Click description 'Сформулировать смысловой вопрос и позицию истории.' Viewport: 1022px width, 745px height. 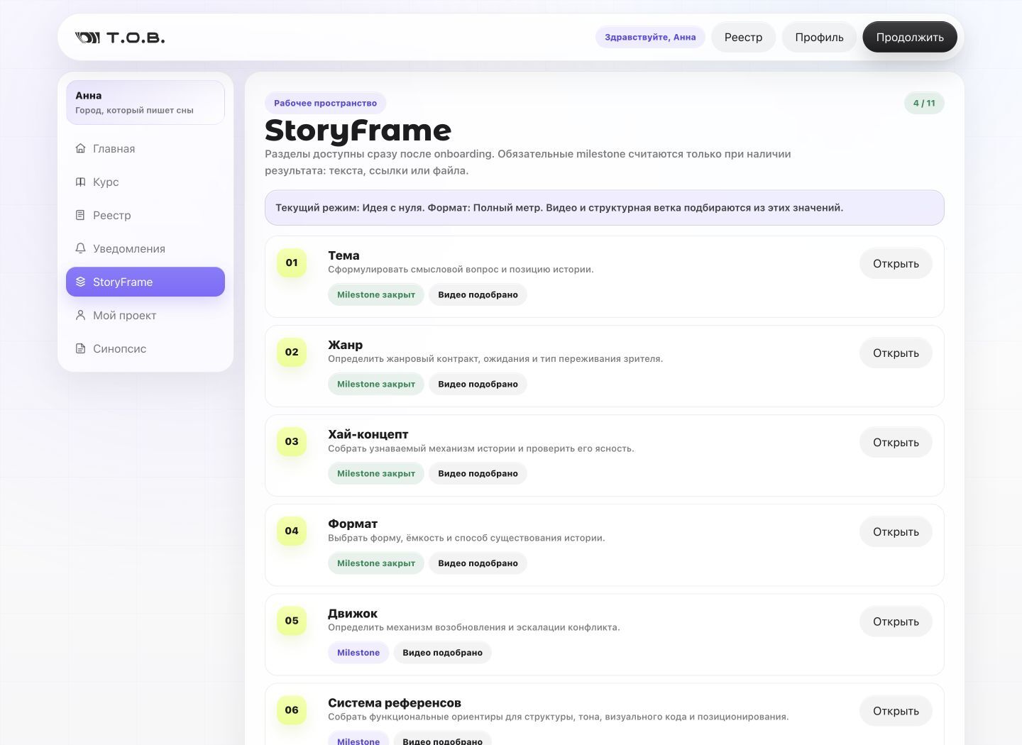[x=461, y=270]
